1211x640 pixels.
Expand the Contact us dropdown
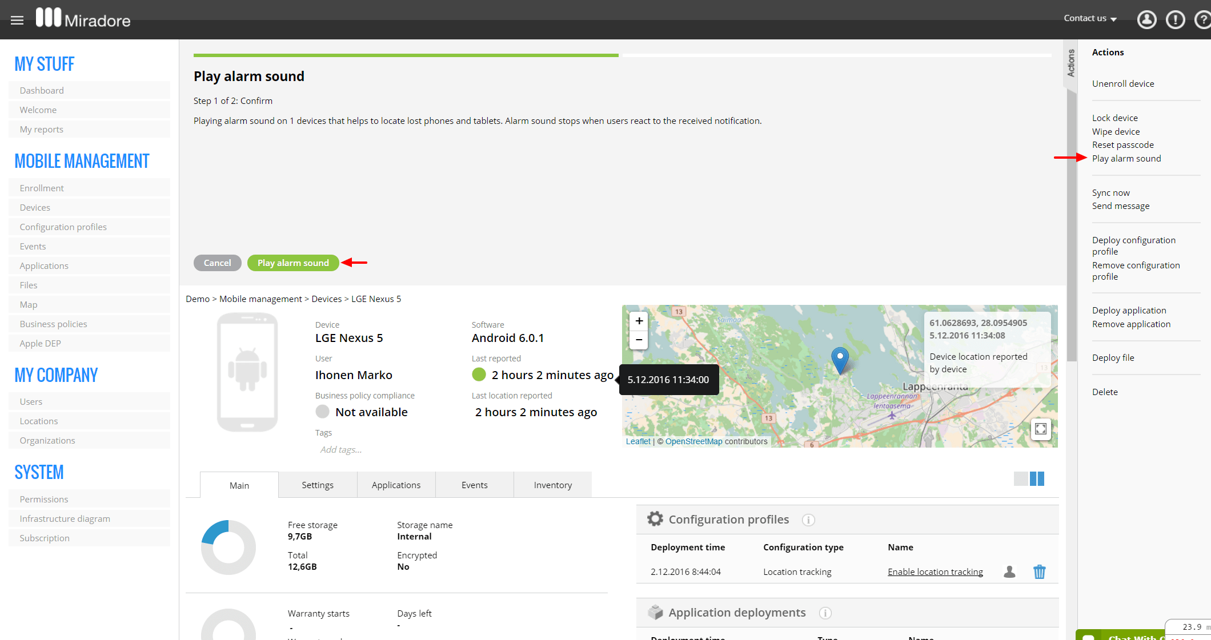click(1090, 18)
